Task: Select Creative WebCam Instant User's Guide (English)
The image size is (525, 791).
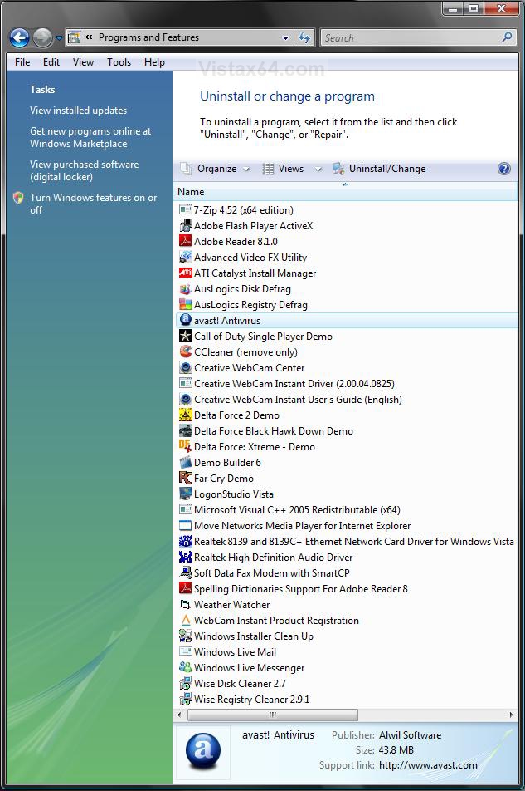Action: coord(298,399)
